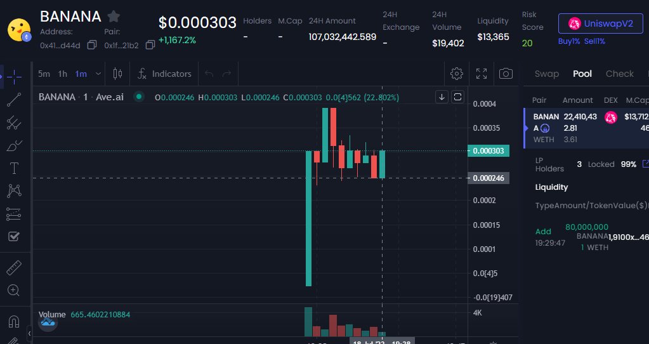Open the Indicators dialog
Image resolution: width=649 pixels, height=344 pixels.
tap(164, 74)
